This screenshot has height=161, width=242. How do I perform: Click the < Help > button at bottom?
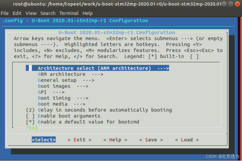pos(115,140)
